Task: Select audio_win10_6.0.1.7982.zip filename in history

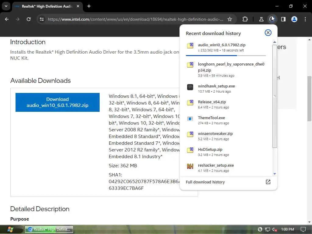Action: (x=222, y=45)
